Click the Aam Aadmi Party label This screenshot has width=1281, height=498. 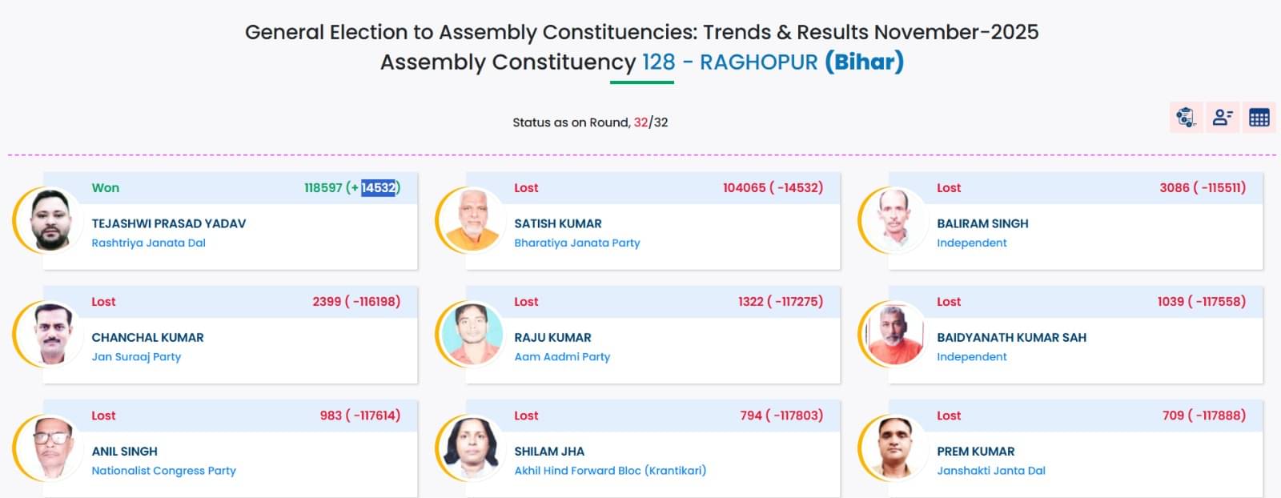[562, 356]
